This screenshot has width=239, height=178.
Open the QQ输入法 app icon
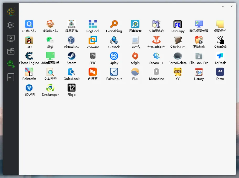click(x=29, y=24)
